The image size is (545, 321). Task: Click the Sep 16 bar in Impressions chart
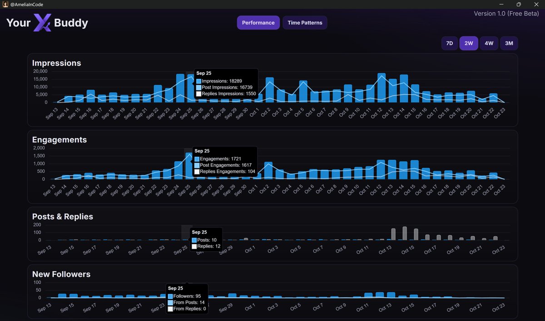pos(91,96)
